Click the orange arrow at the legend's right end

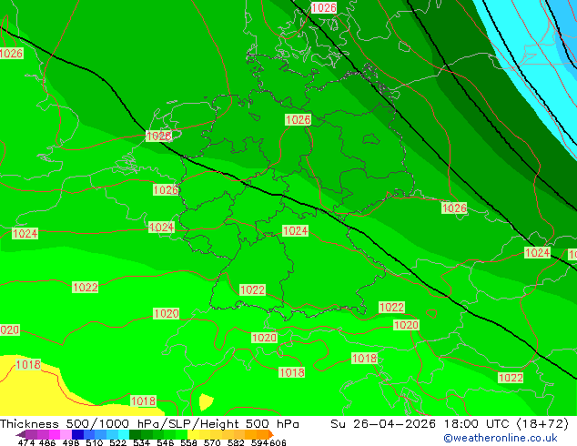271,434
